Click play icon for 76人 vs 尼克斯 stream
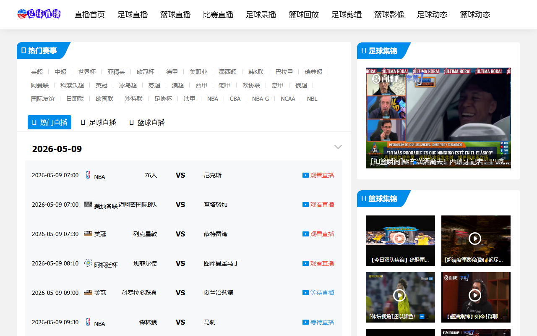Image resolution: width=537 pixels, height=336 pixels. coord(305,175)
